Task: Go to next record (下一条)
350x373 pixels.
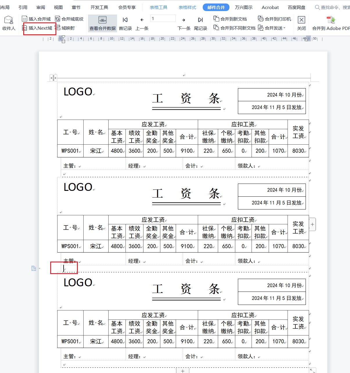Action: coord(184,23)
